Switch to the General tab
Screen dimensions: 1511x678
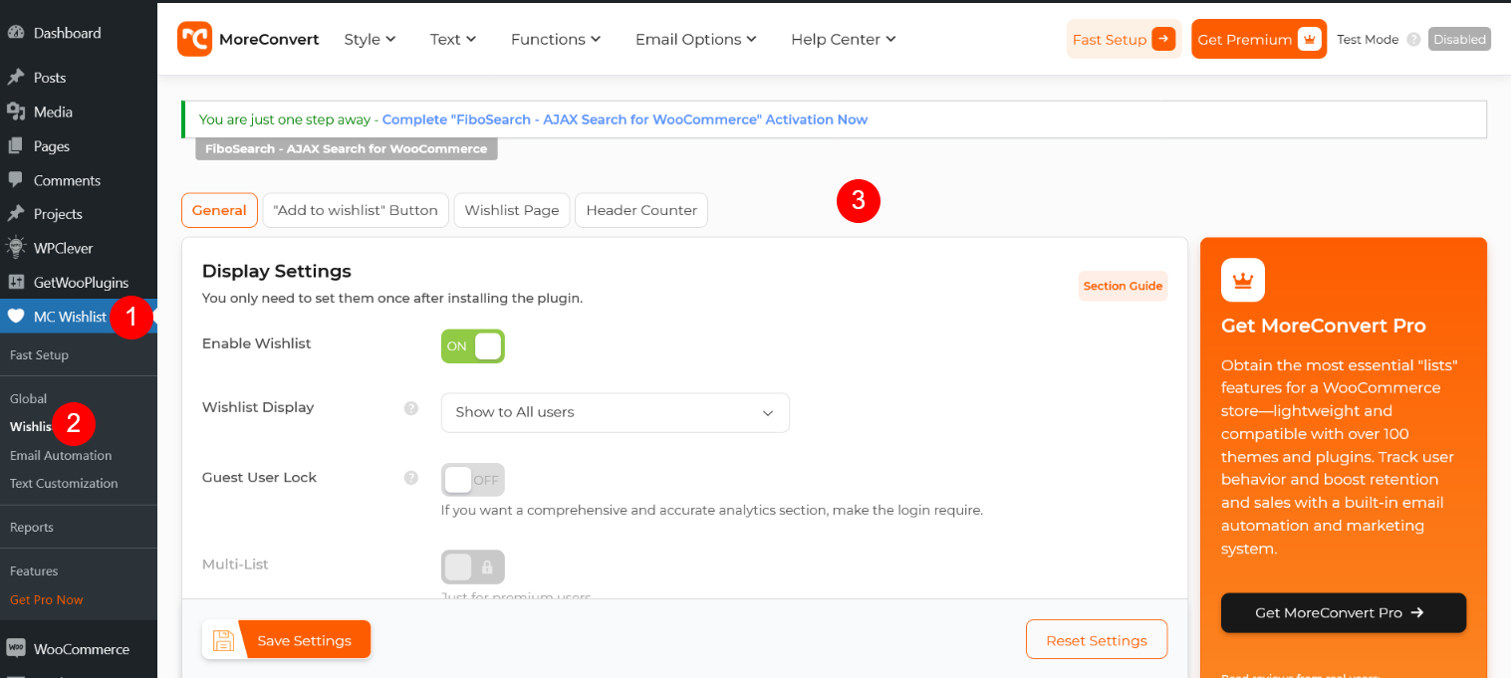coord(219,210)
